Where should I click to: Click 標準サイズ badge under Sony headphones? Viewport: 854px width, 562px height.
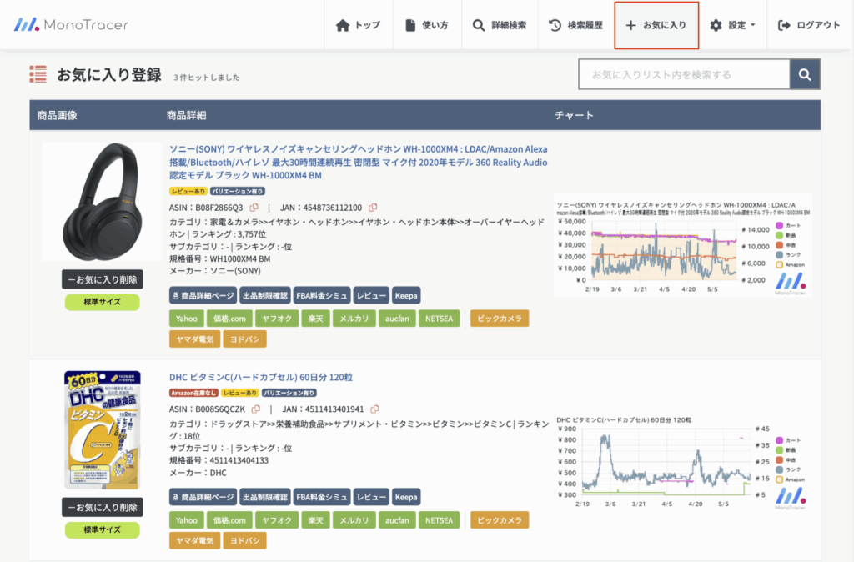(103, 302)
